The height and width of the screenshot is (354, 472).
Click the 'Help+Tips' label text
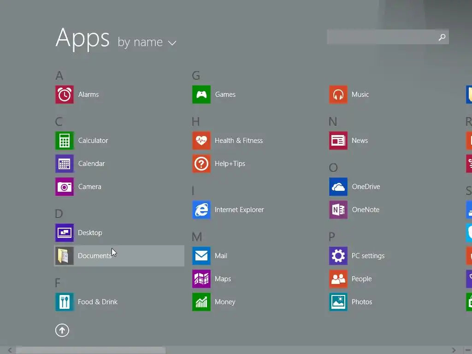click(x=230, y=164)
